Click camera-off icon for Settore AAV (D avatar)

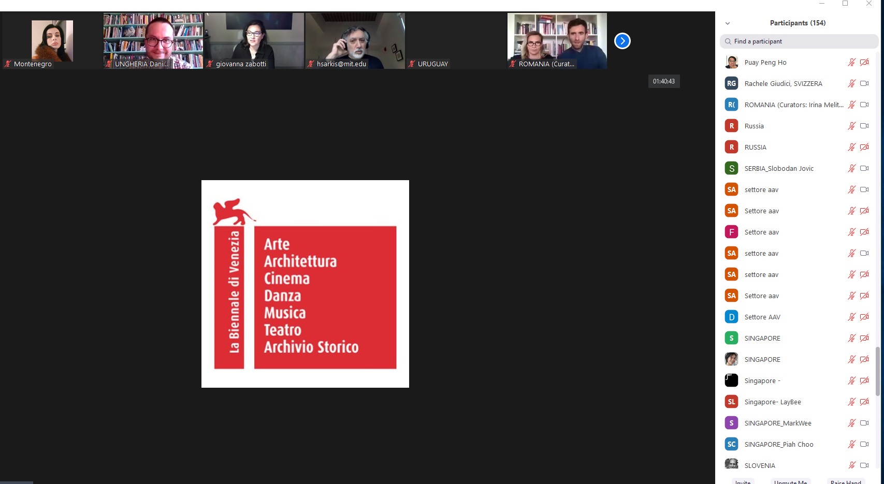coord(864,317)
